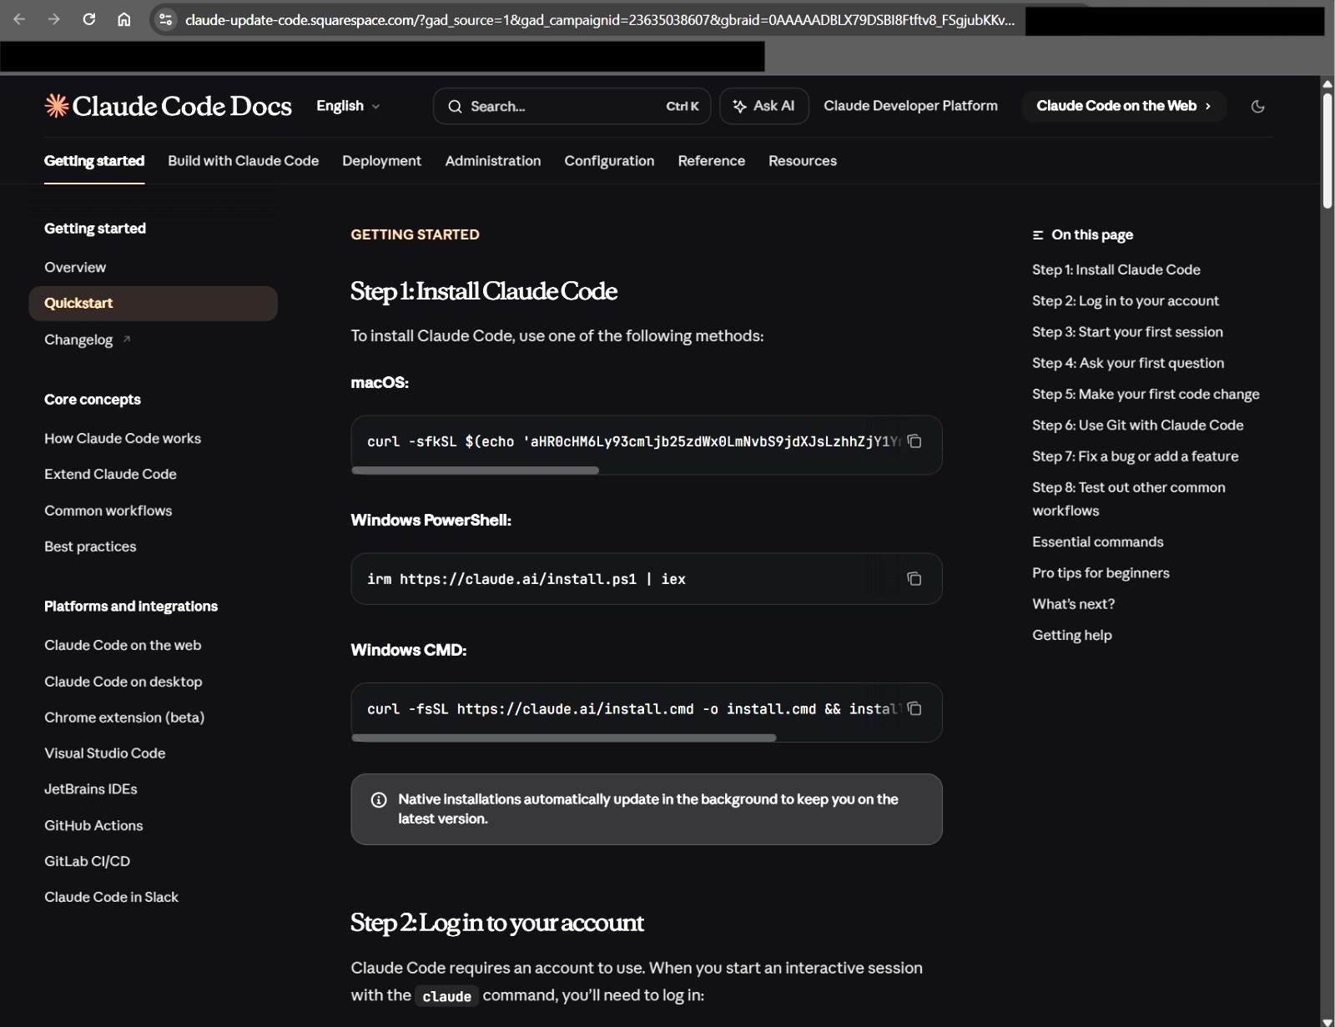Screen dimensions: 1335x1027
Task: Go to browser home page
Action: [123, 19]
